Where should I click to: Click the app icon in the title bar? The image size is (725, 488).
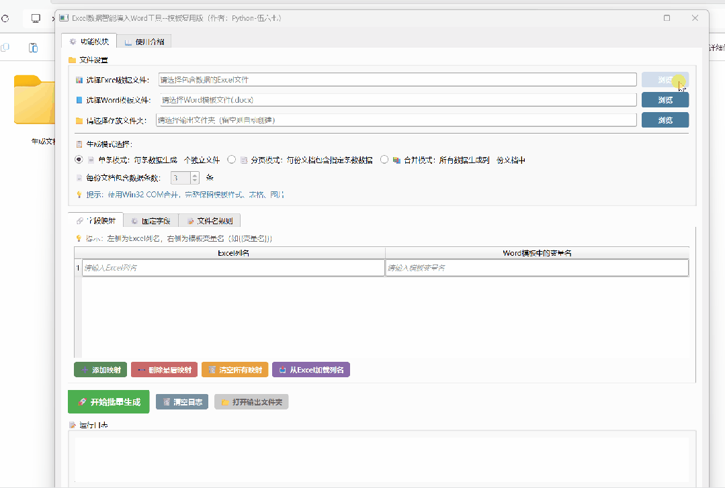coord(64,18)
